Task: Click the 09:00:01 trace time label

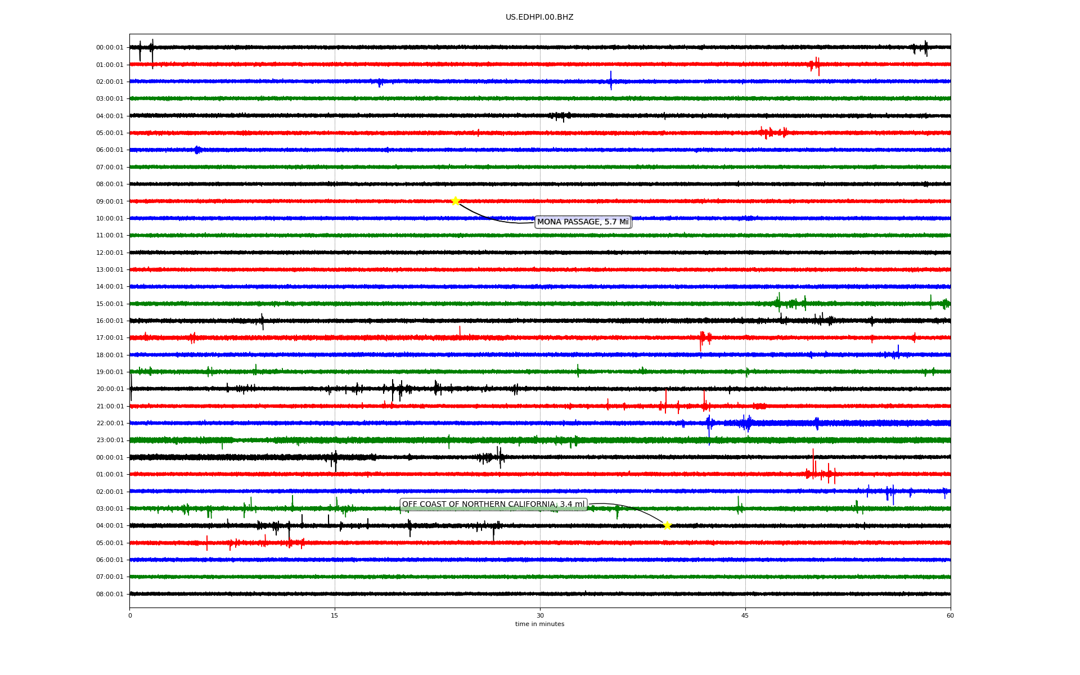Action: click(110, 201)
